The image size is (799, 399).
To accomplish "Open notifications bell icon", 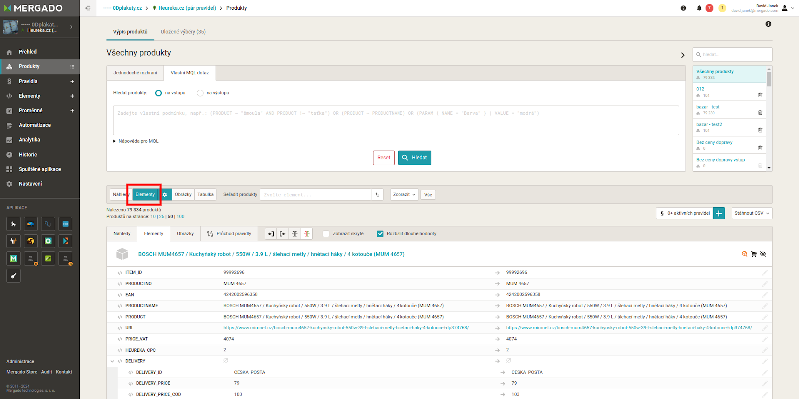I will coord(699,8).
